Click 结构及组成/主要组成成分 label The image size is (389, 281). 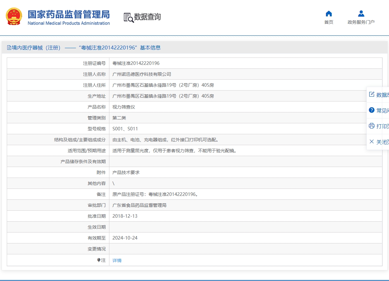click(80, 140)
